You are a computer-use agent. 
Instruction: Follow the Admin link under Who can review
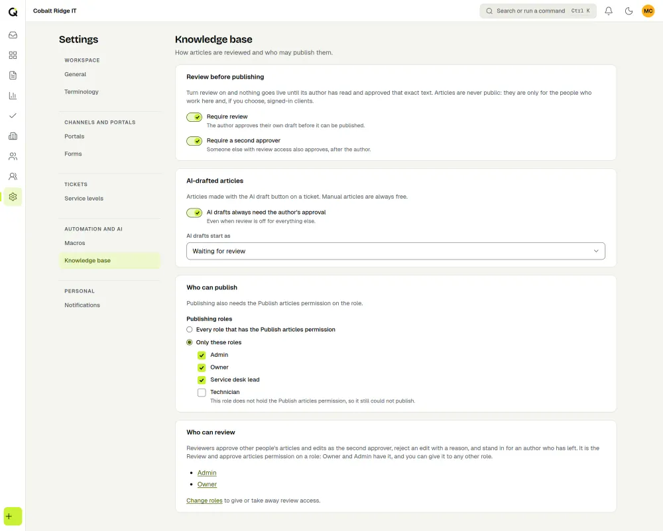tap(207, 473)
